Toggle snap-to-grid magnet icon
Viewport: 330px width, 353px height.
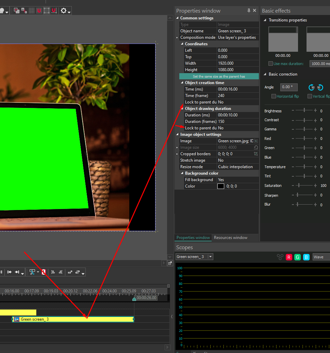coord(39,11)
